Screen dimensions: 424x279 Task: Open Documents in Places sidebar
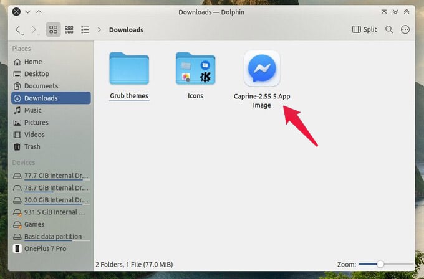pyautogui.click(x=51, y=86)
